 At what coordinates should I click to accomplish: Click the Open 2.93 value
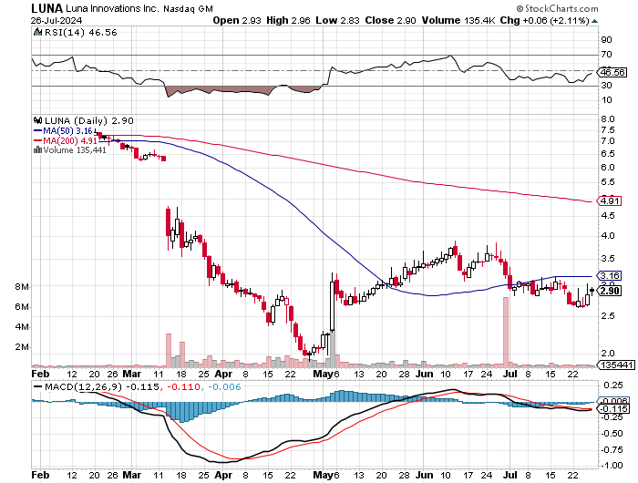click(x=237, y=20)
